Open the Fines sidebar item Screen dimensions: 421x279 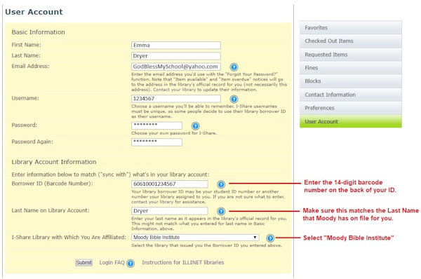[351, 68]
